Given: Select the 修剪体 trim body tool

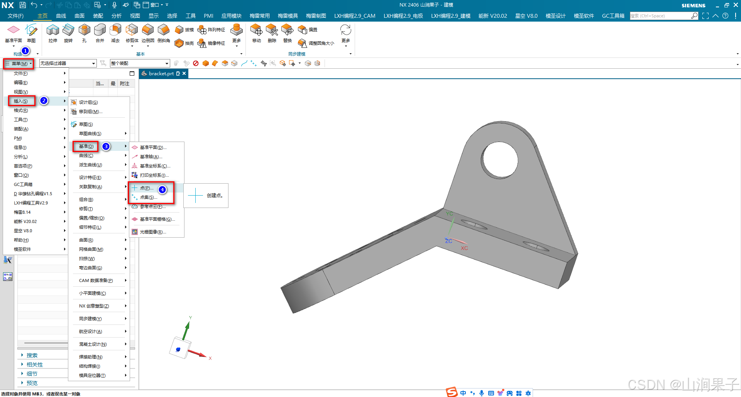Looking at the screenshot, I should 132,33.
